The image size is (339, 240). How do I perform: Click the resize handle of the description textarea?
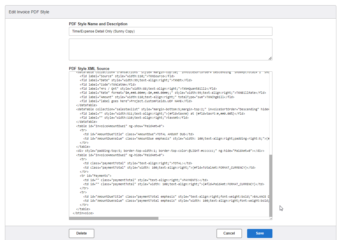[271, 59]
